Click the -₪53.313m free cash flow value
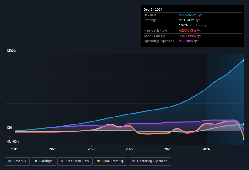The height and width of the screenshot is (170, 249). click(187, 30)
